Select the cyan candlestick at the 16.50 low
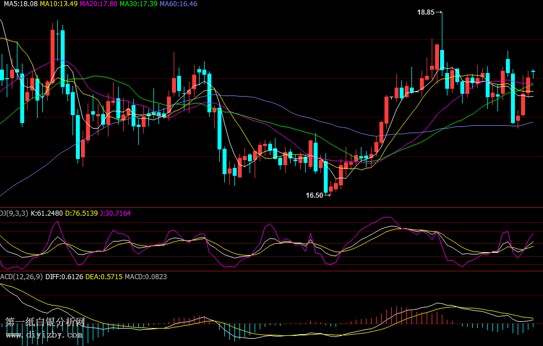The height and width of the screenshot is (346, 543). (325, 177)
